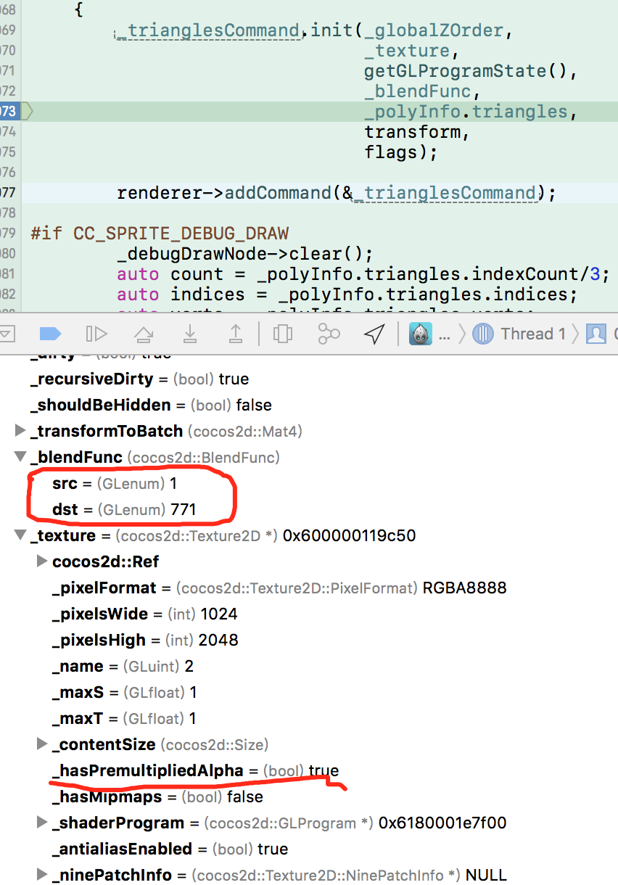Select the _maxS variable row
618x885 pixels.
[x=309, y=692]
